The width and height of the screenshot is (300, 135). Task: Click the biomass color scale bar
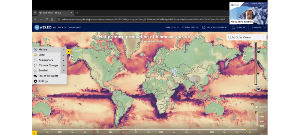point(256,63)
